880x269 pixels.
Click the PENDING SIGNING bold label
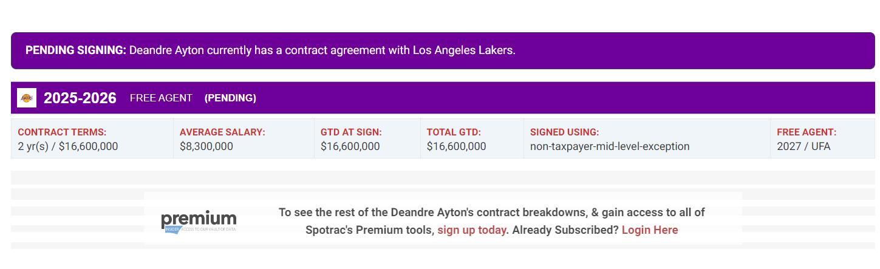point(76,50)
